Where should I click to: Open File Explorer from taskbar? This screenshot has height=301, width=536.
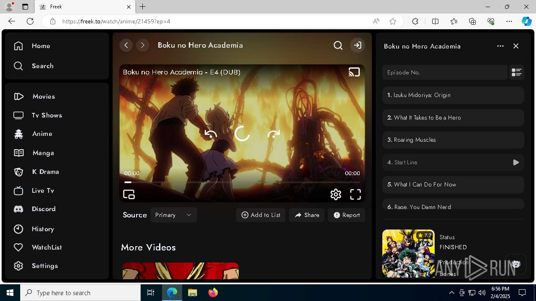(x=193, y=293)
